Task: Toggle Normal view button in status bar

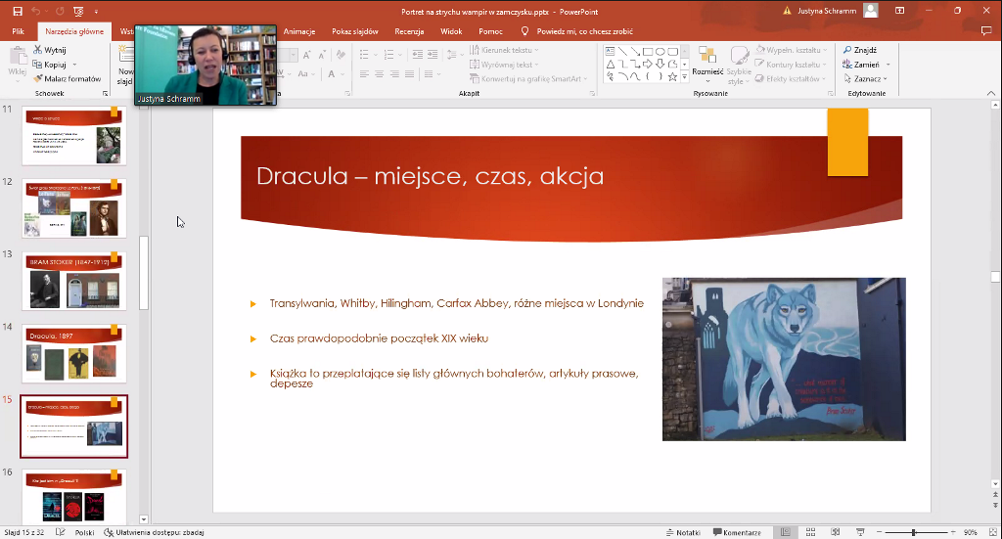Action: coord(785,532)
